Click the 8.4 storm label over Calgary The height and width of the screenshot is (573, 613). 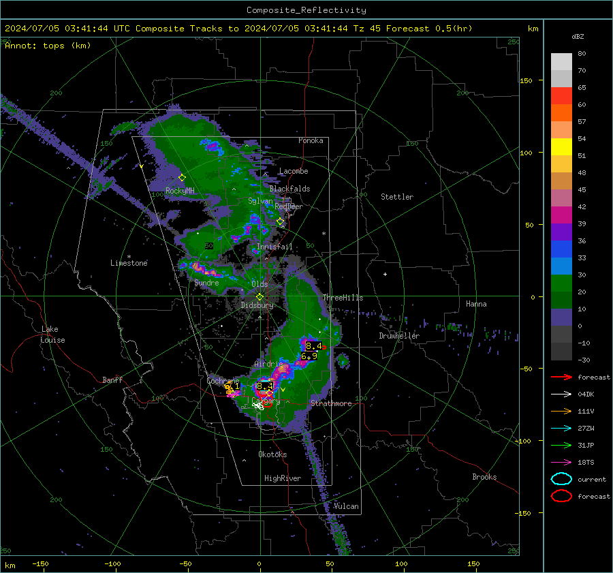click(265, 386)
